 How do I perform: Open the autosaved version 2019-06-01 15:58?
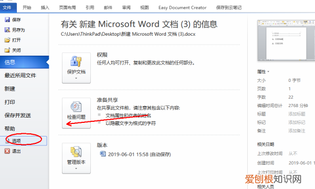click(x=140, y=154)
